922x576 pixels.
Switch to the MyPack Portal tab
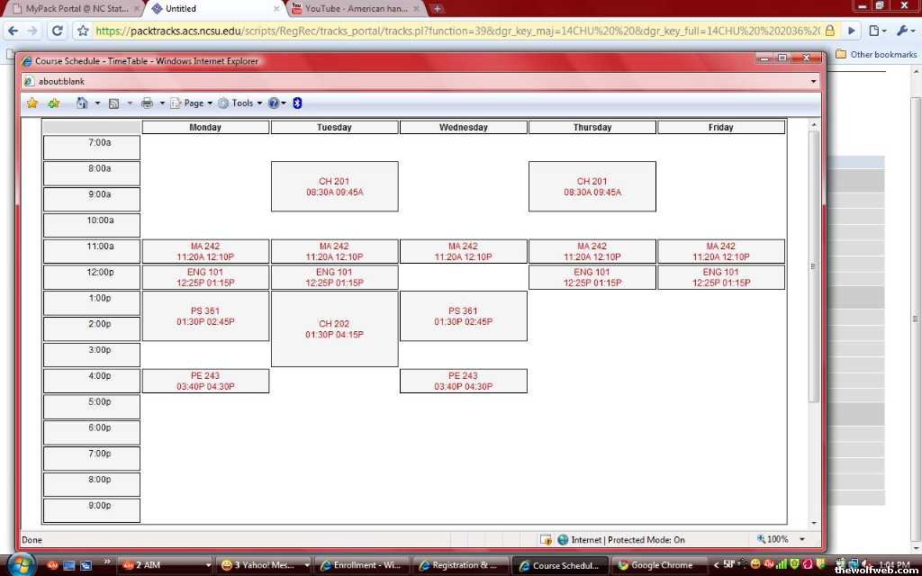70,9
